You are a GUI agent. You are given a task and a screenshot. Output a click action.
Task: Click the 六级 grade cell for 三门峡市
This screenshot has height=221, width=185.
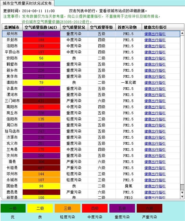102,101
